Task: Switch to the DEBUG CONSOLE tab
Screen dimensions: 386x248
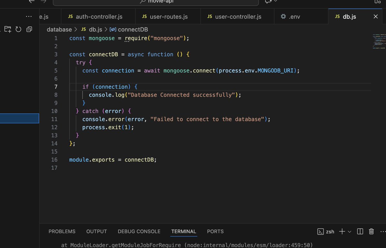Action: pos(139,232)
